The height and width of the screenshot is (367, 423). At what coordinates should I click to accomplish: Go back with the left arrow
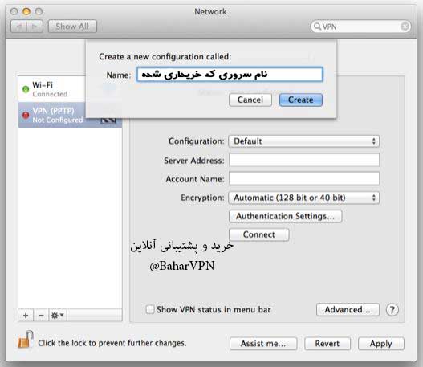pyautogui.click(x=19, y=27)
